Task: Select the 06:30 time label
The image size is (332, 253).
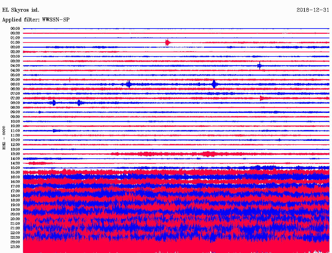Action: point(15,89)
